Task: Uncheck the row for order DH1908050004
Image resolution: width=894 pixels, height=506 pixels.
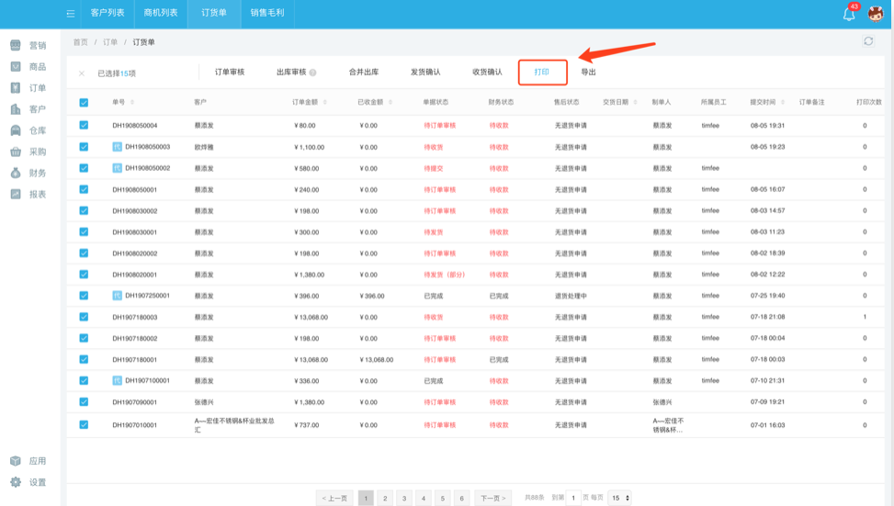Action: coord(84,125)
